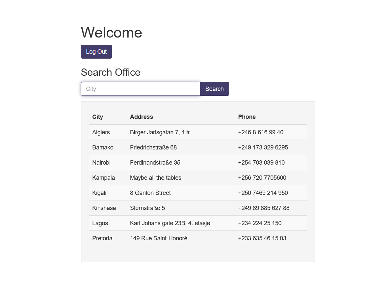Click phone number +233 635 46 15 03
This screenshot has width=392, height=292.
(x=262, y=238)
